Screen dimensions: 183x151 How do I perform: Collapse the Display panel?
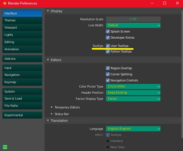[48, 11]
